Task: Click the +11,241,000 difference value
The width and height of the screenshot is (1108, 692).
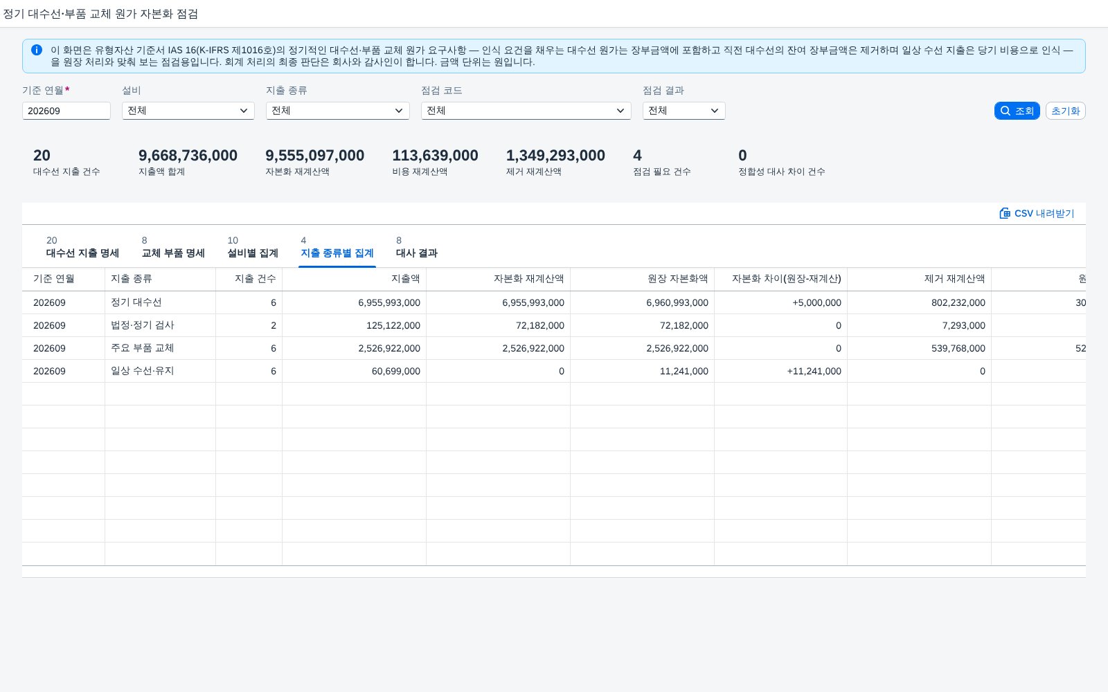Action: coord(814,371)
